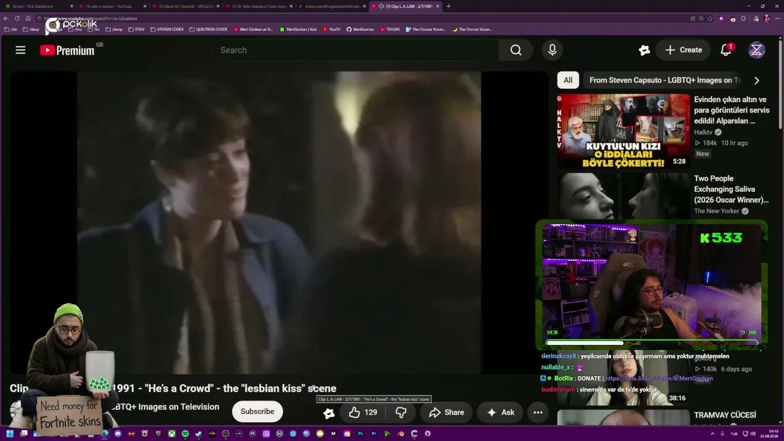This screenshot has width=784, height=441.
Task: Dislike the video with thumbs down
Action: [401, 413]
